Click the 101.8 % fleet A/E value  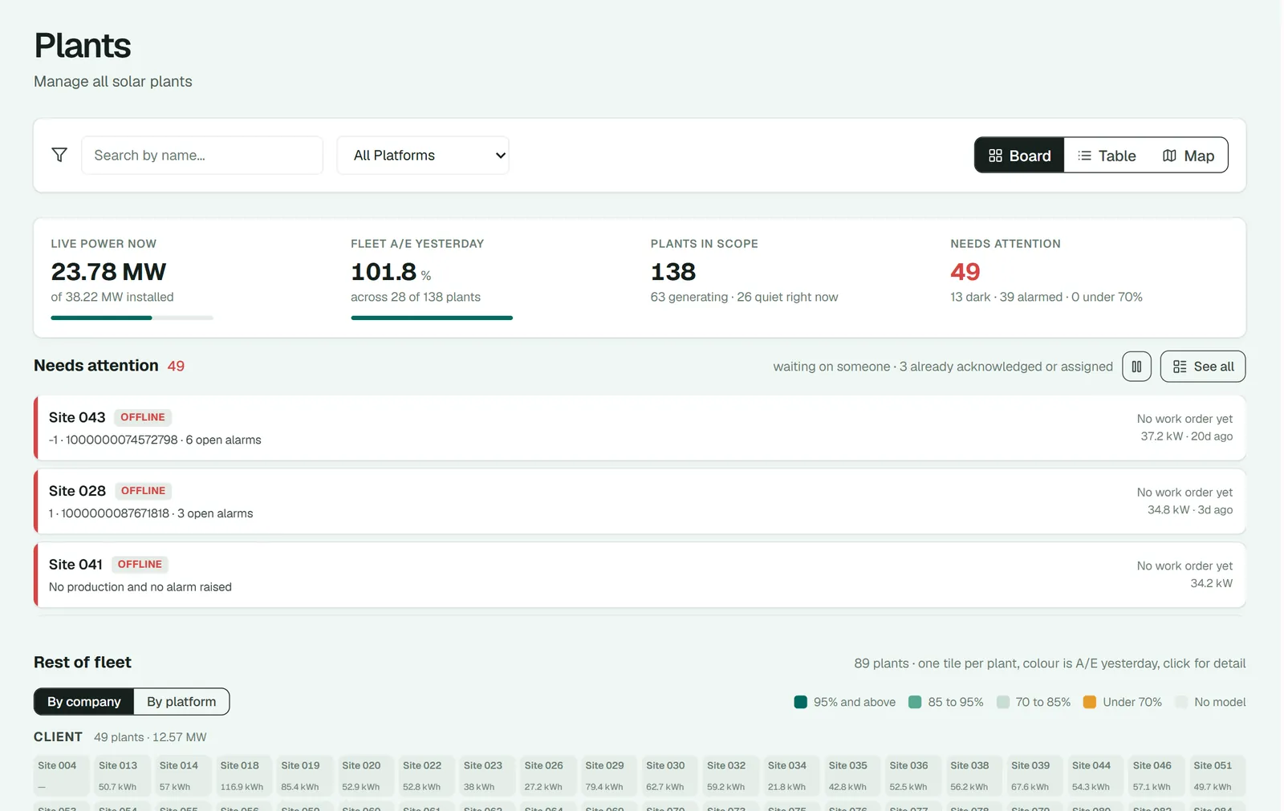[391, 272]
